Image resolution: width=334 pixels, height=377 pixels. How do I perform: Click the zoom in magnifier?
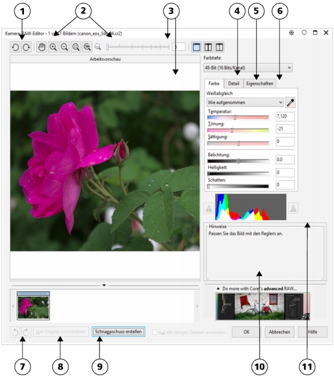coord(53,47)
